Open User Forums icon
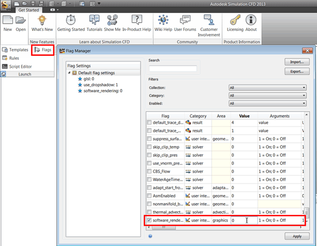The width and height of the screenshot is (317, 246). [185, 20]
